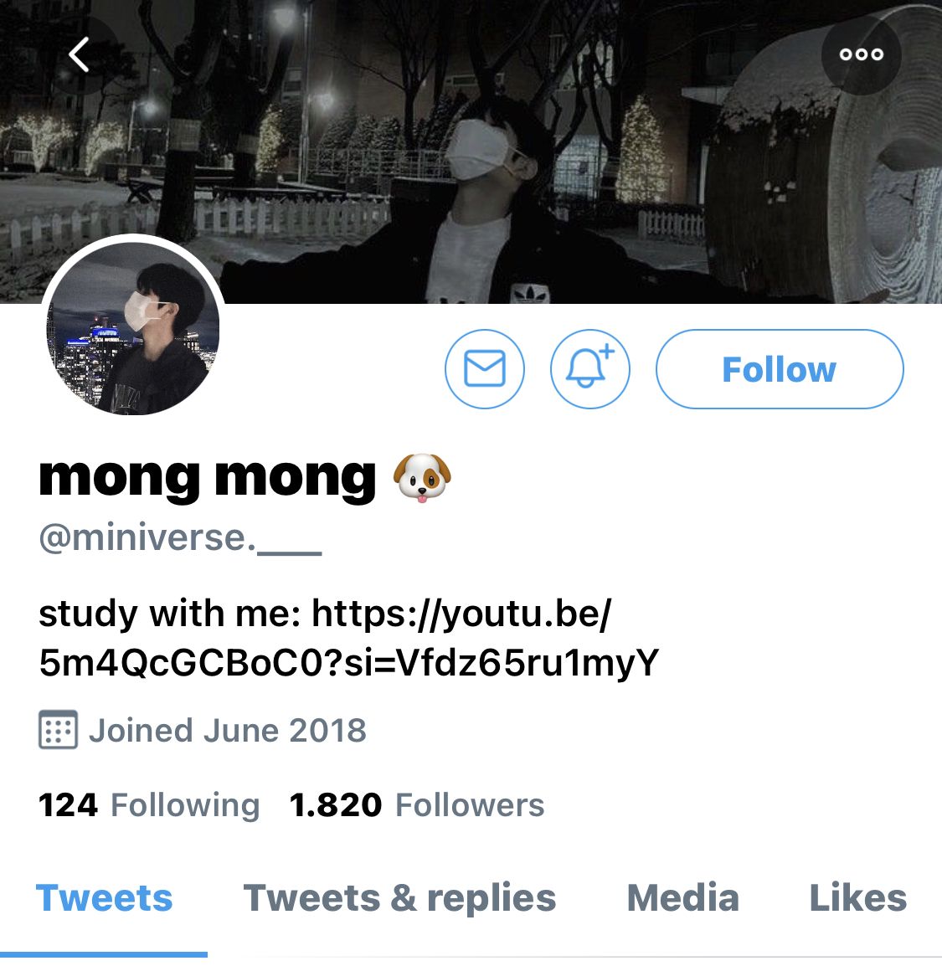Tap the second line of the YouTube URL

point(348,663)
